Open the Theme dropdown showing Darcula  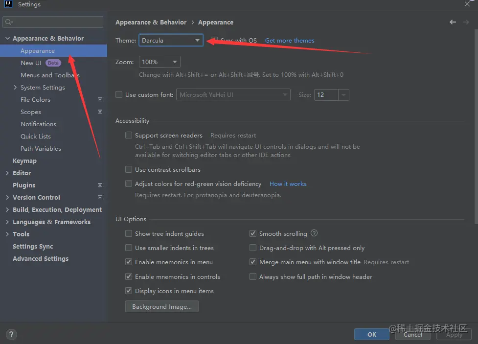point(171,40)
